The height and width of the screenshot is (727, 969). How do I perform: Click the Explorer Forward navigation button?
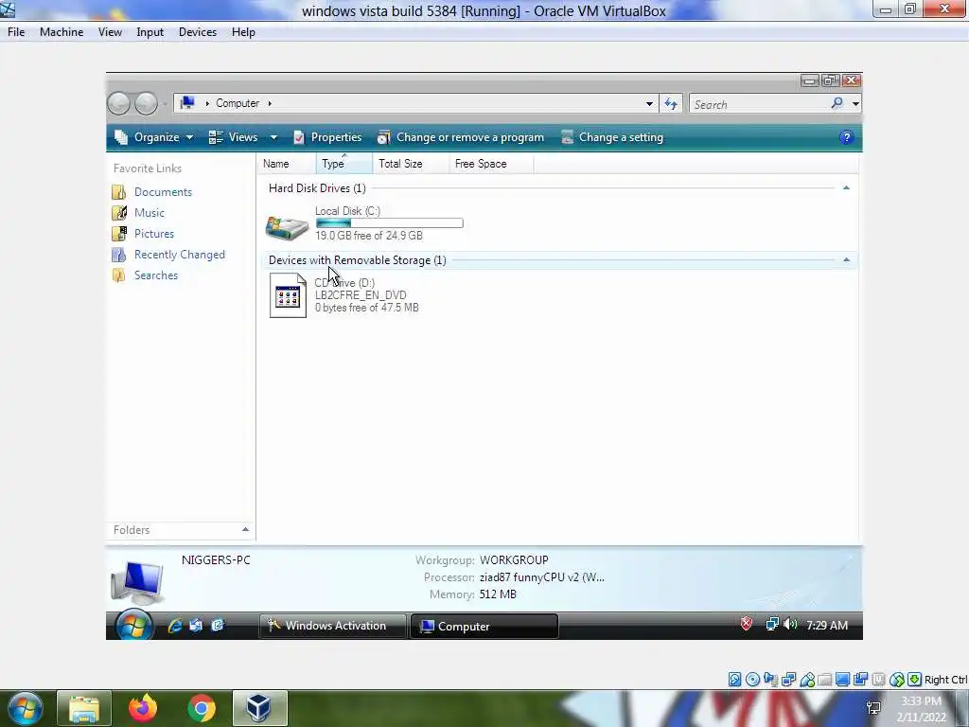tap(146, 103)
